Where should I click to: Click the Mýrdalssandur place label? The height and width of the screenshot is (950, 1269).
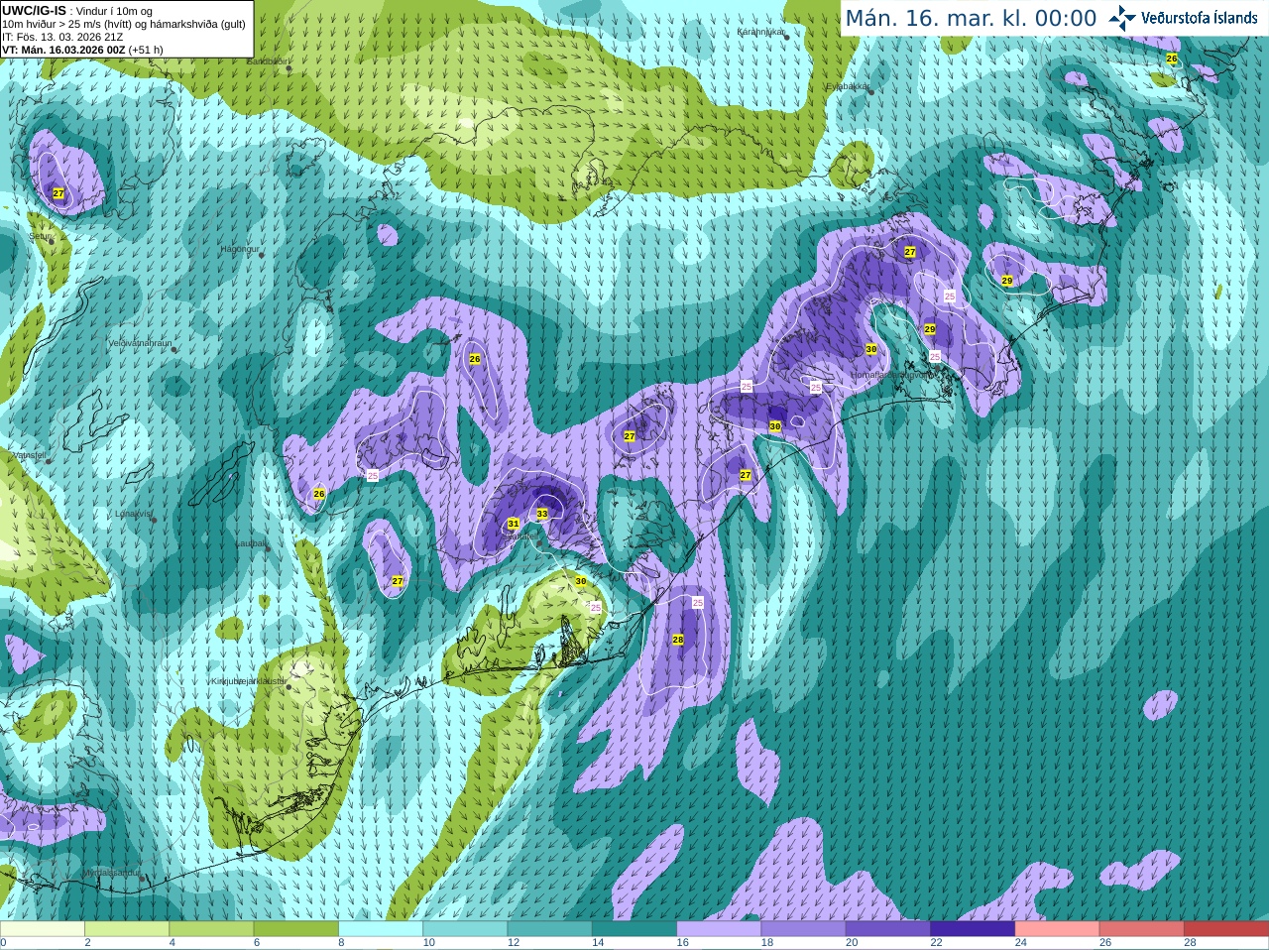pyautogui.click(x=112, y=875)
